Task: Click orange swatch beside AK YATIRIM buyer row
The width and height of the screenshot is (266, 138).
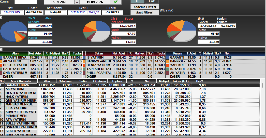Action: [x=1, y=61]
